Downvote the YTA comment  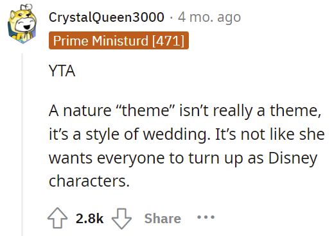121,219
